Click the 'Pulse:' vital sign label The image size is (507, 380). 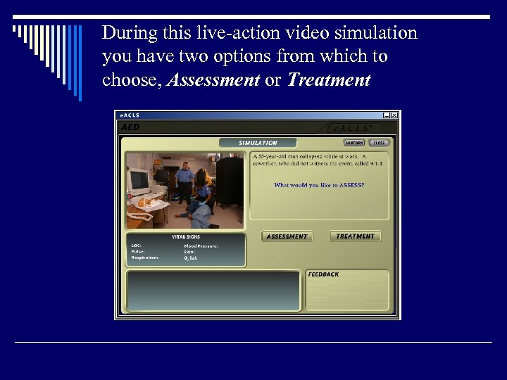pos(138,251)
